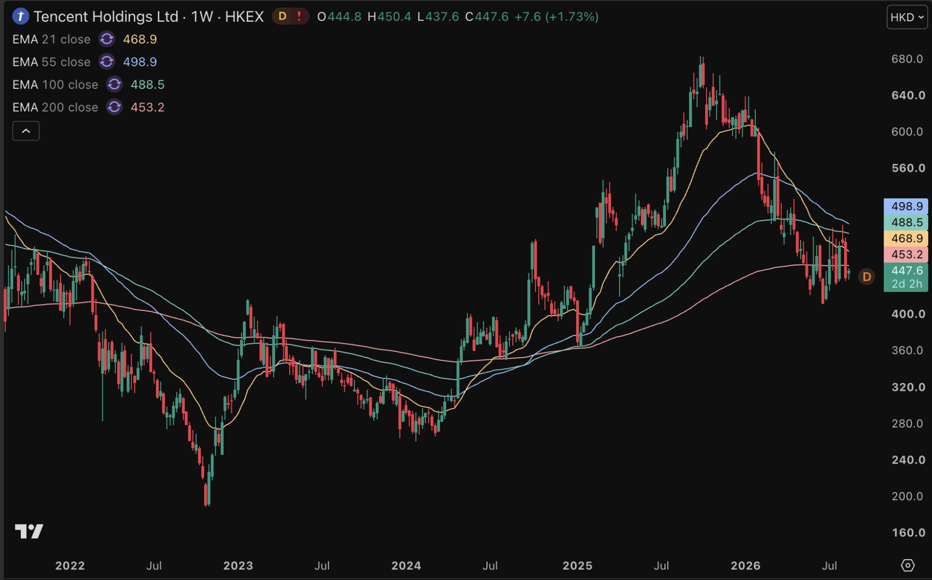Click the 600.0 price scale label
Screen dimensions: 932x580
coord(907,132)
